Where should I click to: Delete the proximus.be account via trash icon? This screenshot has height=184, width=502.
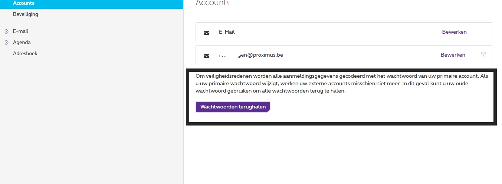click(x=483, y=55)
